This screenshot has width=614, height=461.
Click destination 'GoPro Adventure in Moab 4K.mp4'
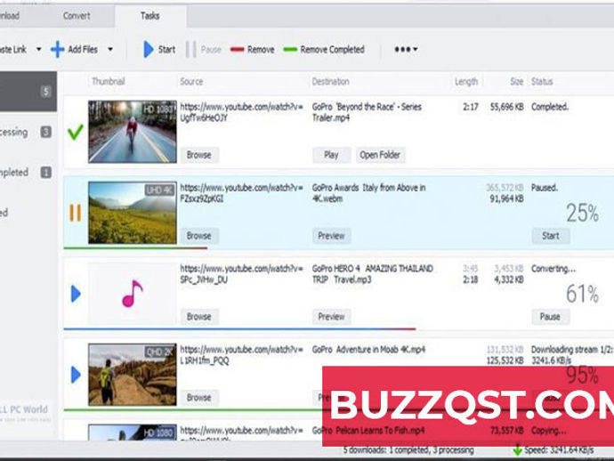(x=368, y=350)
